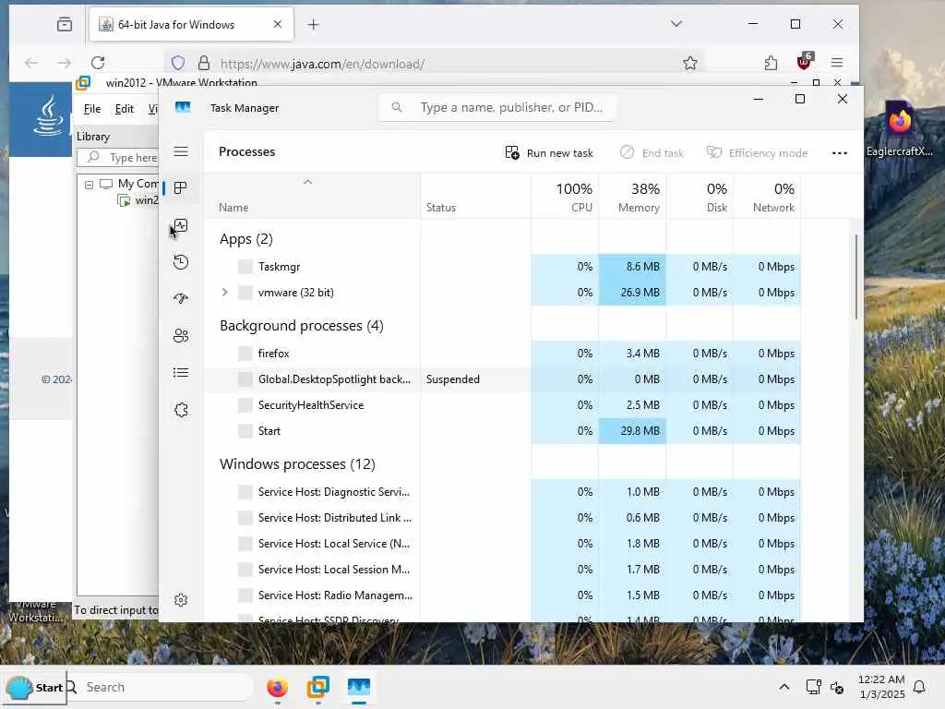Select SecurityHealthService process row
The height and width of the screenshot is (709, 945).
[503, 405]
